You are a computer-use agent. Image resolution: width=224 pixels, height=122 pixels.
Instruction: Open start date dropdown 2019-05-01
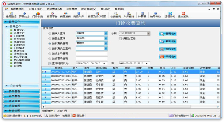point(104,63)
